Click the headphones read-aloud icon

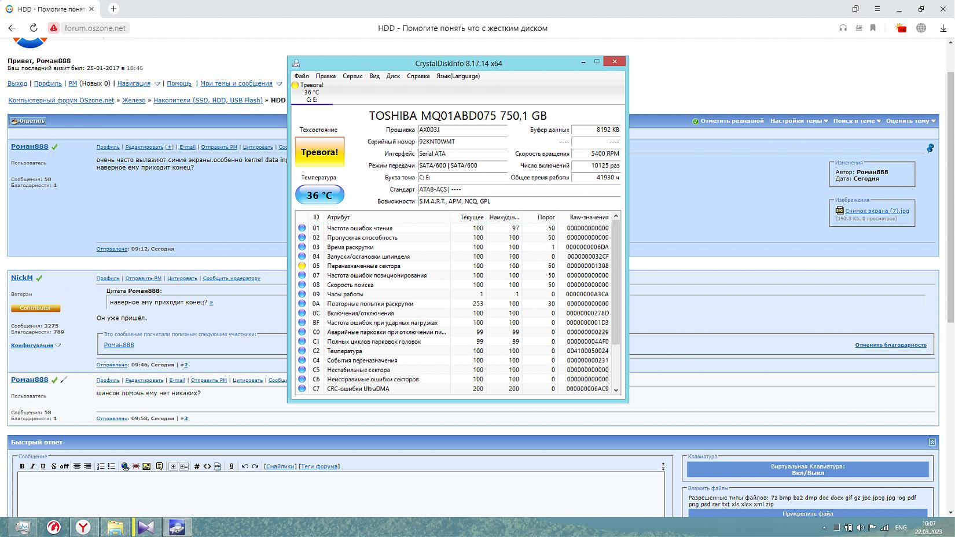(843, 28)
